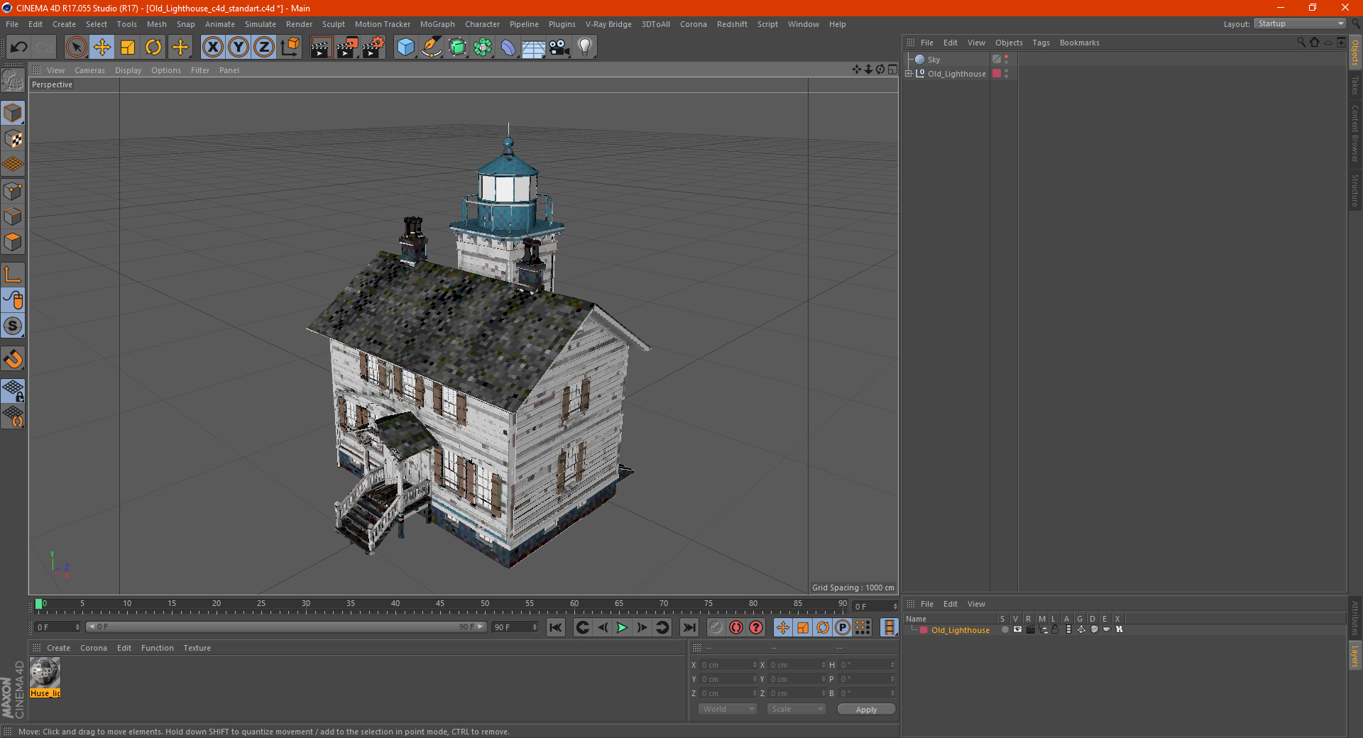The height and width of the screenshot is (738, 1363).
Task: Select the Scale tool in toolbar
Action: coord(128,48)
